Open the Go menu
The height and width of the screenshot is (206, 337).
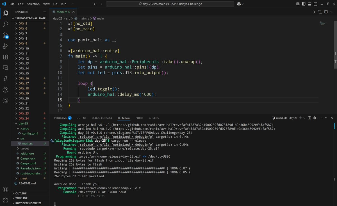point(55,4)
